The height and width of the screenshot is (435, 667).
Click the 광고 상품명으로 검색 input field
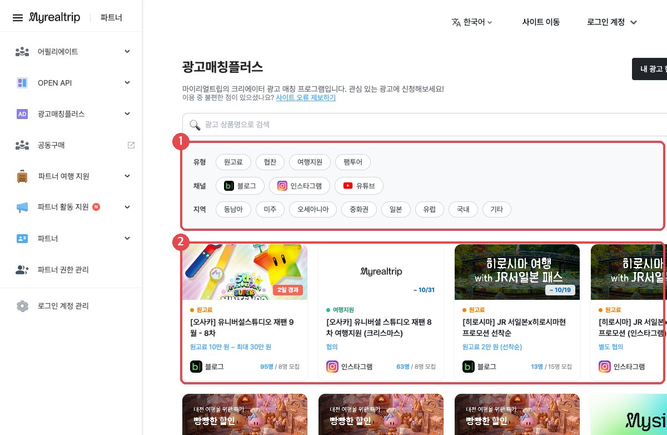pos(425,125)
